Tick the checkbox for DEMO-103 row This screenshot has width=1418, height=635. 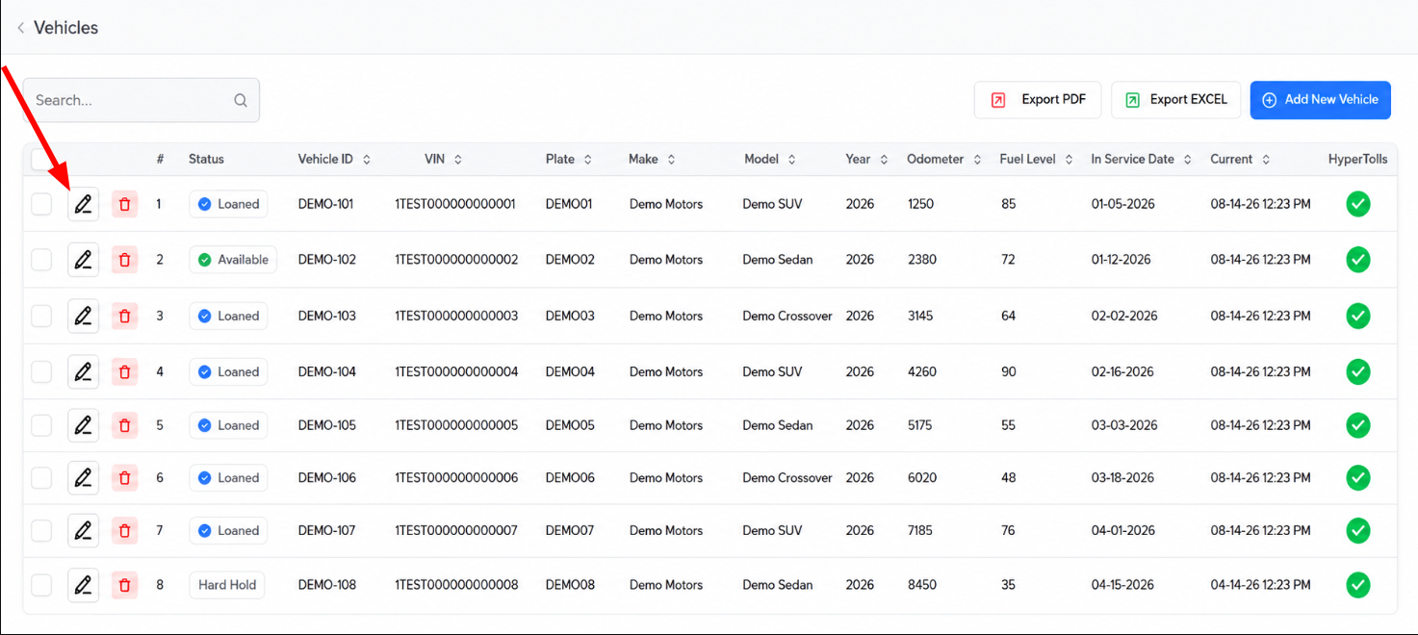pos(41,316)
